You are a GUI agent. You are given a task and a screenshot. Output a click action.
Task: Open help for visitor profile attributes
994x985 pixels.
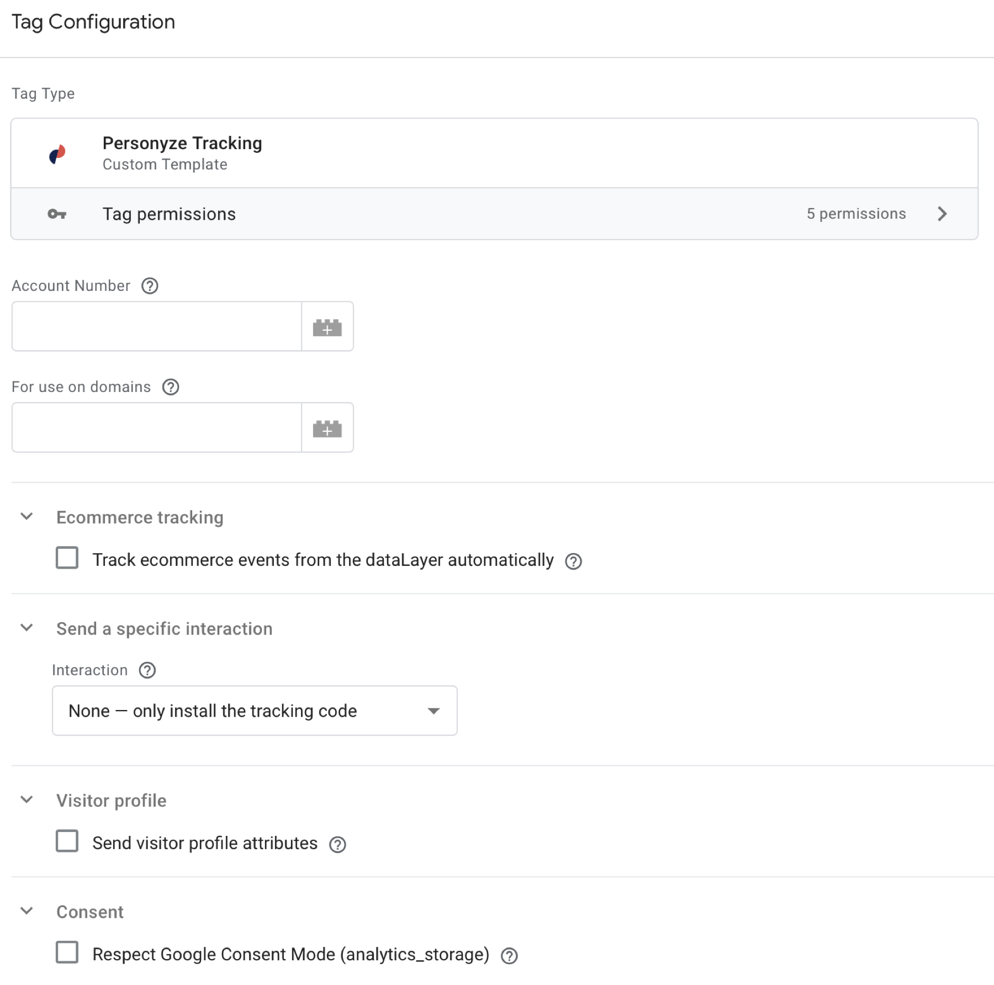click(337, 844)
